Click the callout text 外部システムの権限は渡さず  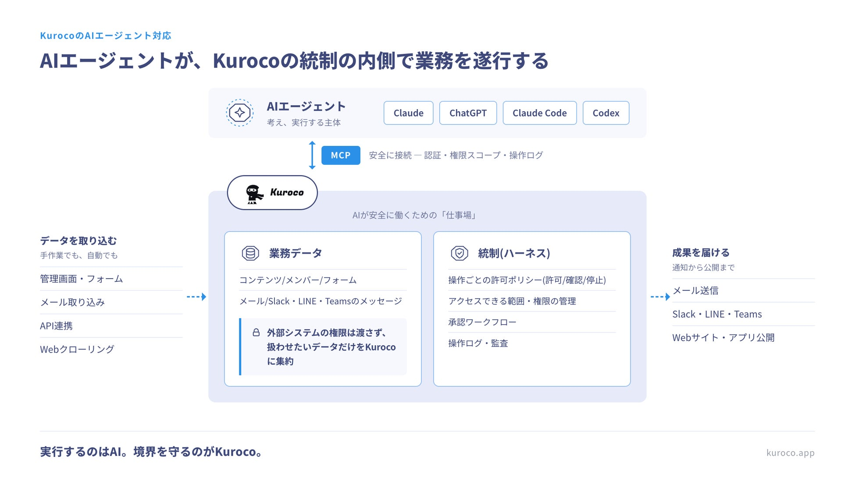click(327, 333)
